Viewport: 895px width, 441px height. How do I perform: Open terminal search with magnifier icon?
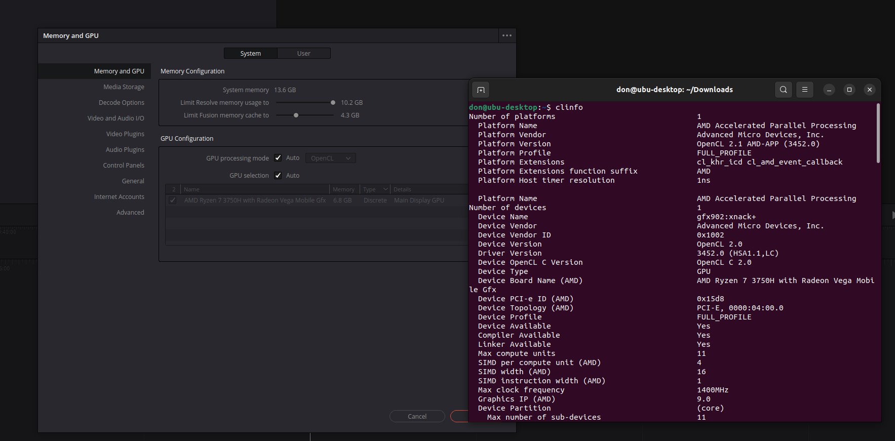pyautogui.click(x=783, y=90)
